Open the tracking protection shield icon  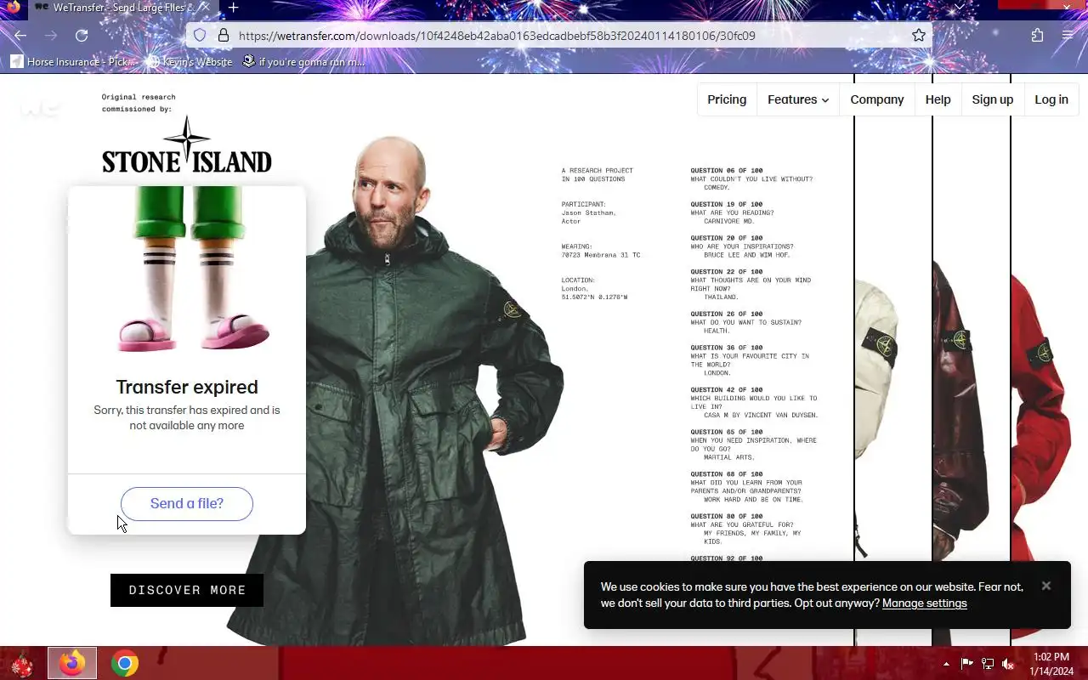[x=200, y=36]
